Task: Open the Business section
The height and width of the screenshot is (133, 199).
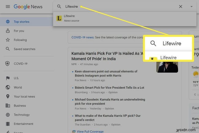Action: [20, 106]
